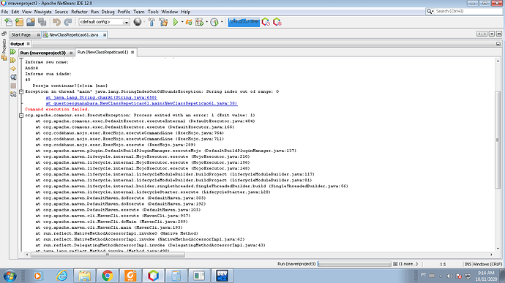Open the Tools menu
Image resolution: width=505 pixels, height=283 pixels.
(x=153, y=12)
